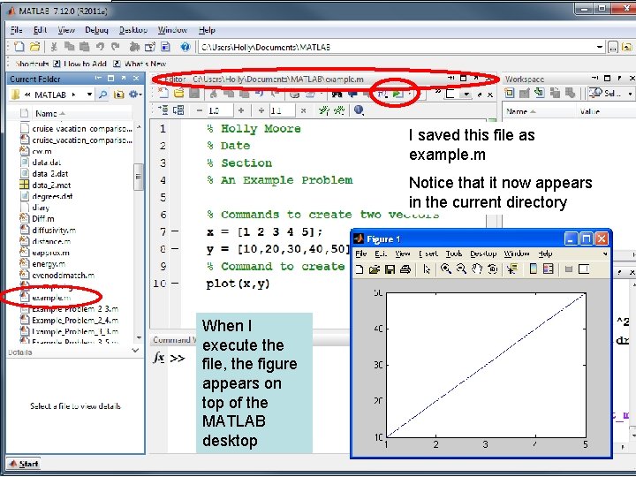
Task: Open the MATLAB folder history dropdown arrow
Action: click(89, 95)
